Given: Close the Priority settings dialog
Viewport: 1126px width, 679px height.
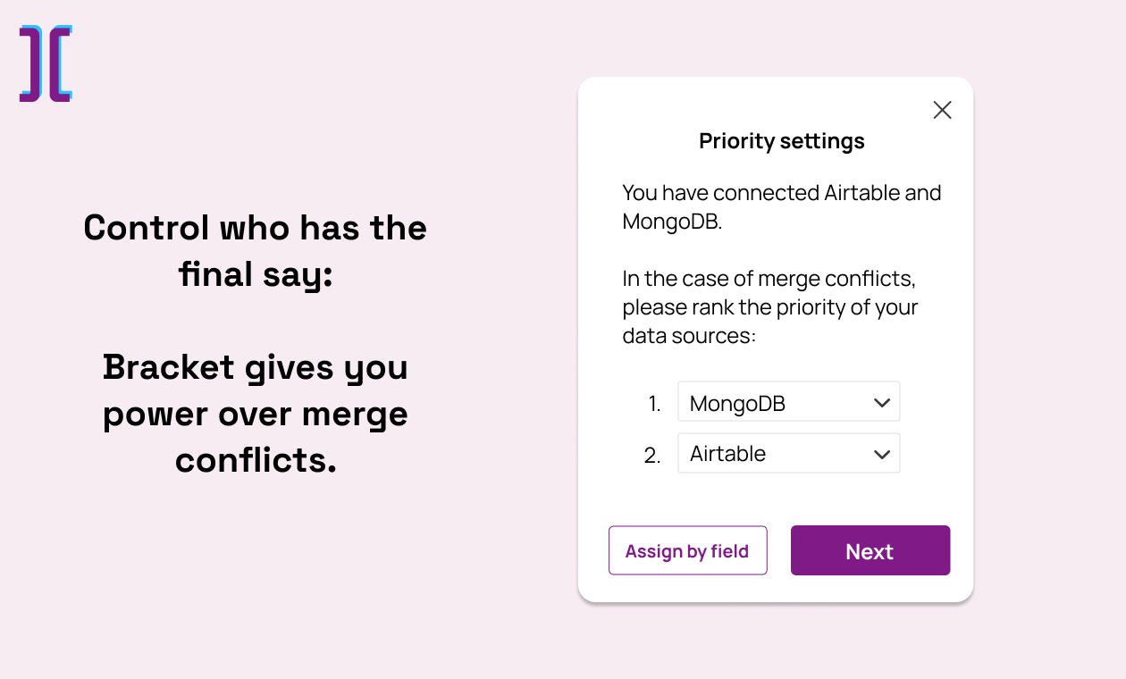Looking at the screenshot, I should [x=942, y=110].
